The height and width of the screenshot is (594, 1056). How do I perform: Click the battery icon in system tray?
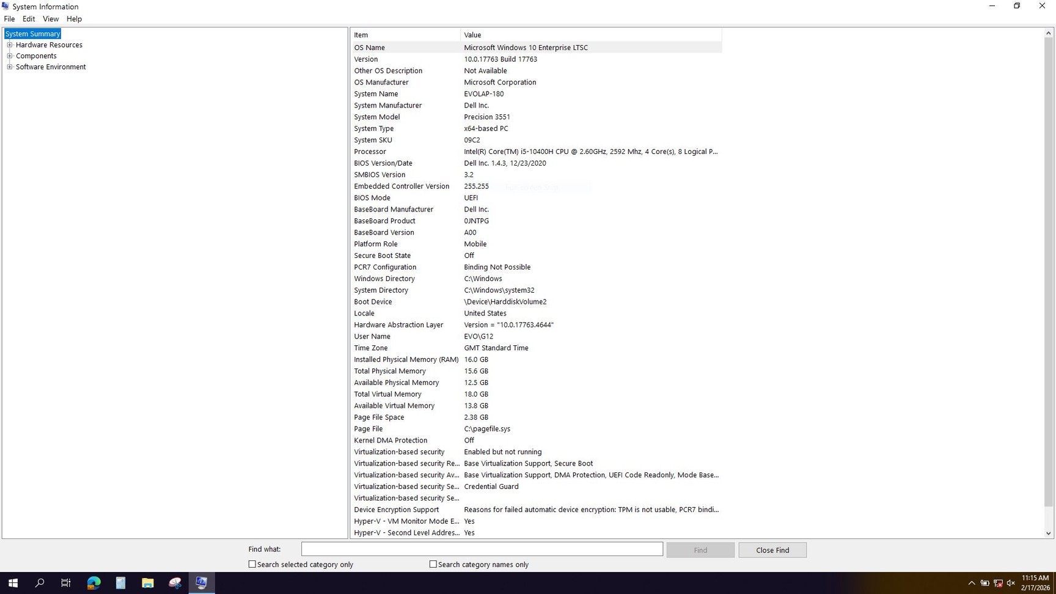[985, 583]
